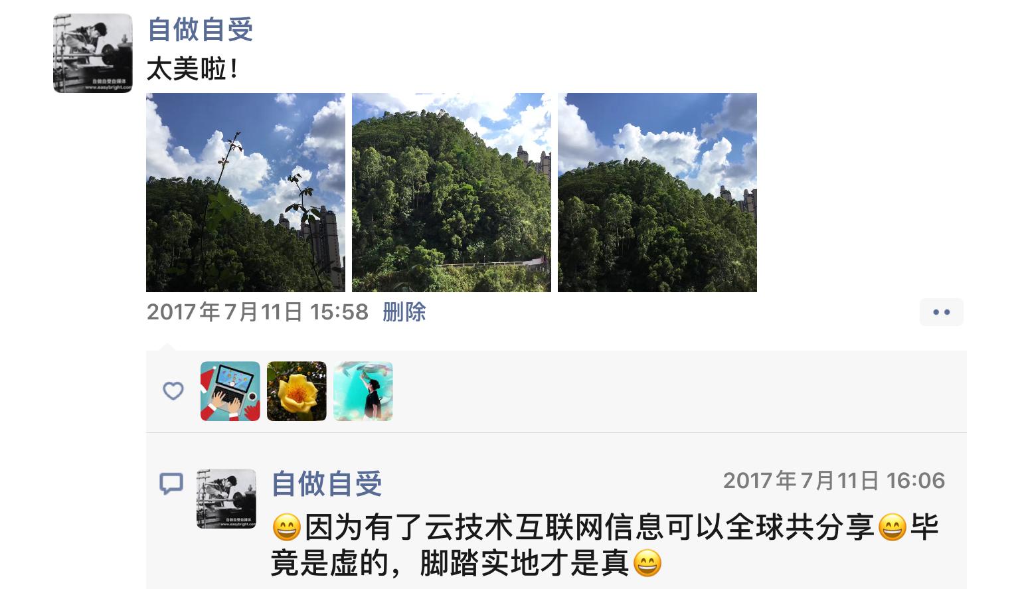
Task: View the first photo with plant stems
Action: click(246, 193)
